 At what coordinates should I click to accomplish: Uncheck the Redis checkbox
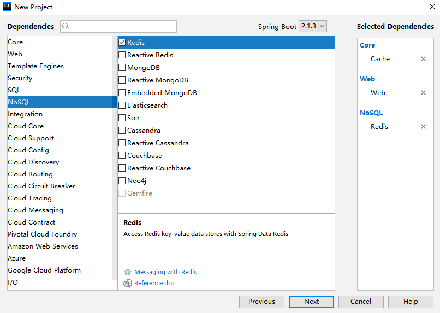(122, 43)
